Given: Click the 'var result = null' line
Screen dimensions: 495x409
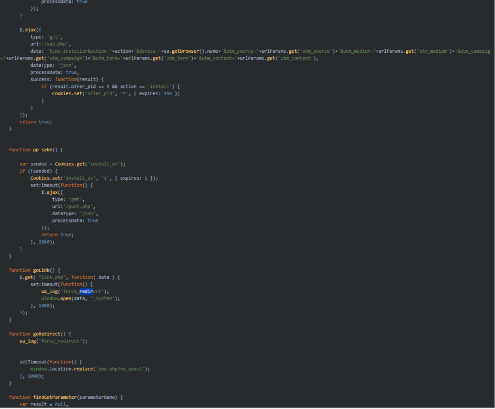Looking at the screenshot, I should coord(44,404).
